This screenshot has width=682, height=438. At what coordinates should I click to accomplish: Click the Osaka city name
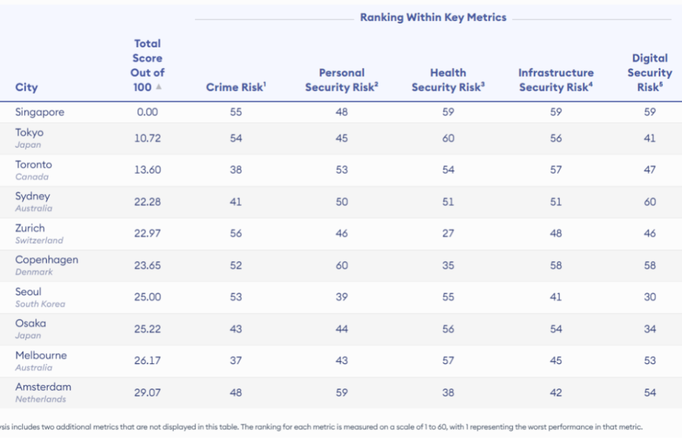30,323
